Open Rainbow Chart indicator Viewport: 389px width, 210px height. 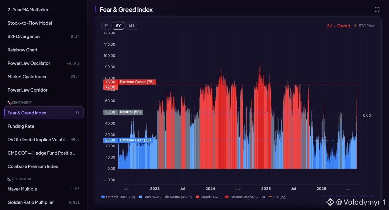click(43, 50)
